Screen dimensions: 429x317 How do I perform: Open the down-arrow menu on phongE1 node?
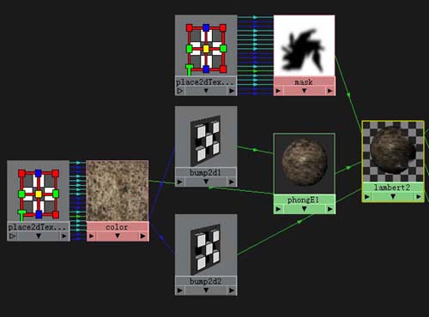(x=305, y=209)
